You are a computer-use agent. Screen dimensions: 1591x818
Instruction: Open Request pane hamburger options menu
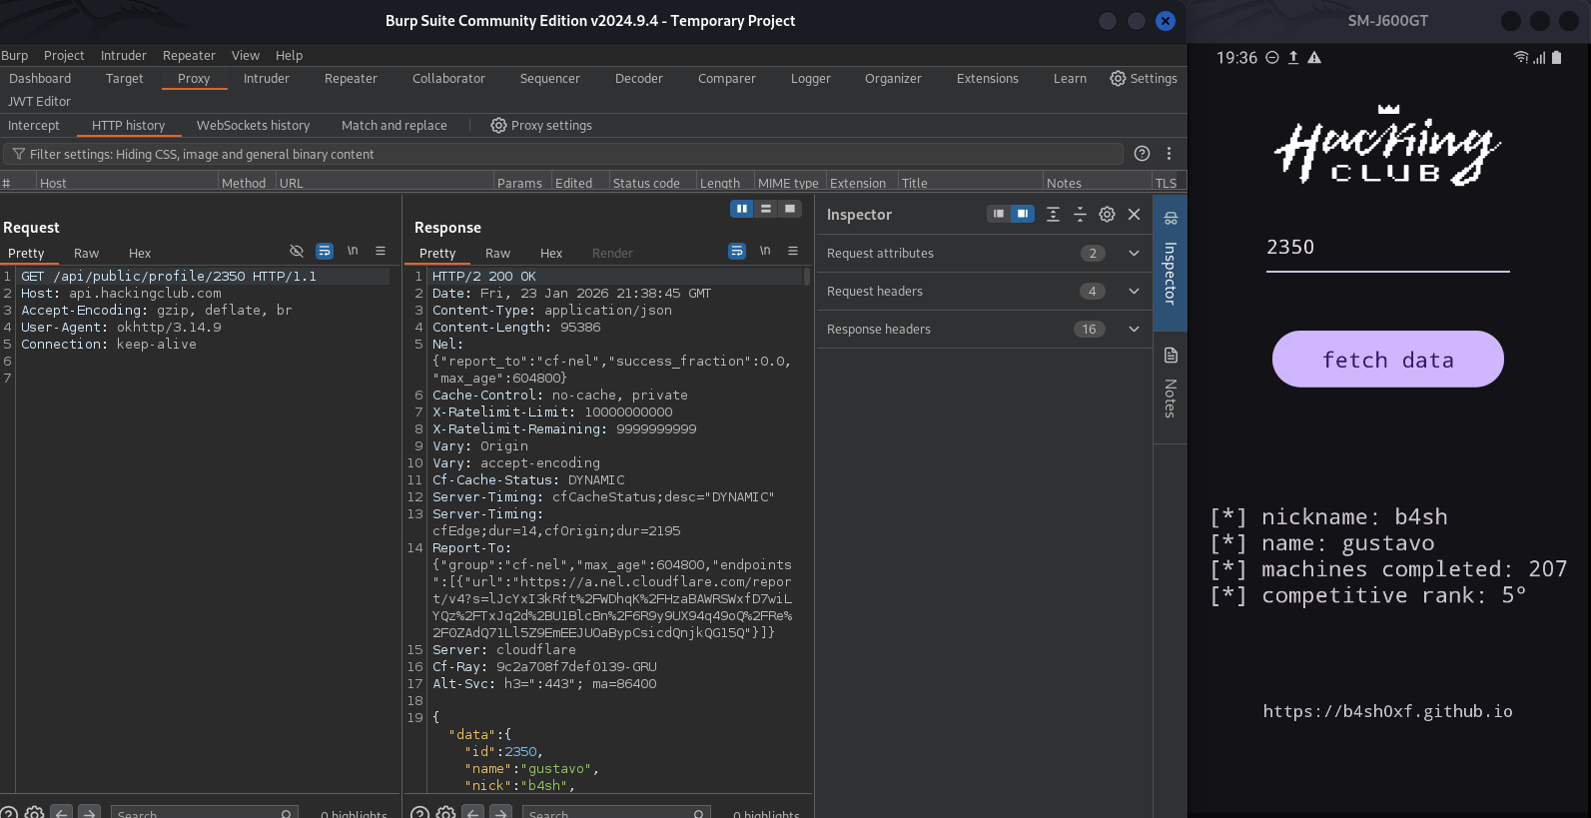[x=381, y=251]
